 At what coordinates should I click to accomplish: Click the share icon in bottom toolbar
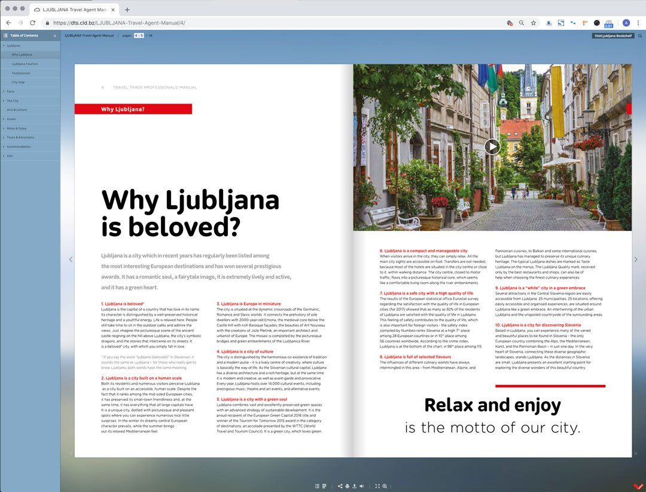coord(340,486)
